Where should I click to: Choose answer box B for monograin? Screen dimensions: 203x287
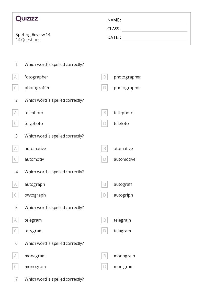click(105, 256)
